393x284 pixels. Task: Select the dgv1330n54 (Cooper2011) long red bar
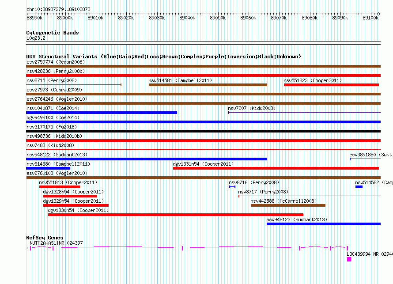(176, 215)
